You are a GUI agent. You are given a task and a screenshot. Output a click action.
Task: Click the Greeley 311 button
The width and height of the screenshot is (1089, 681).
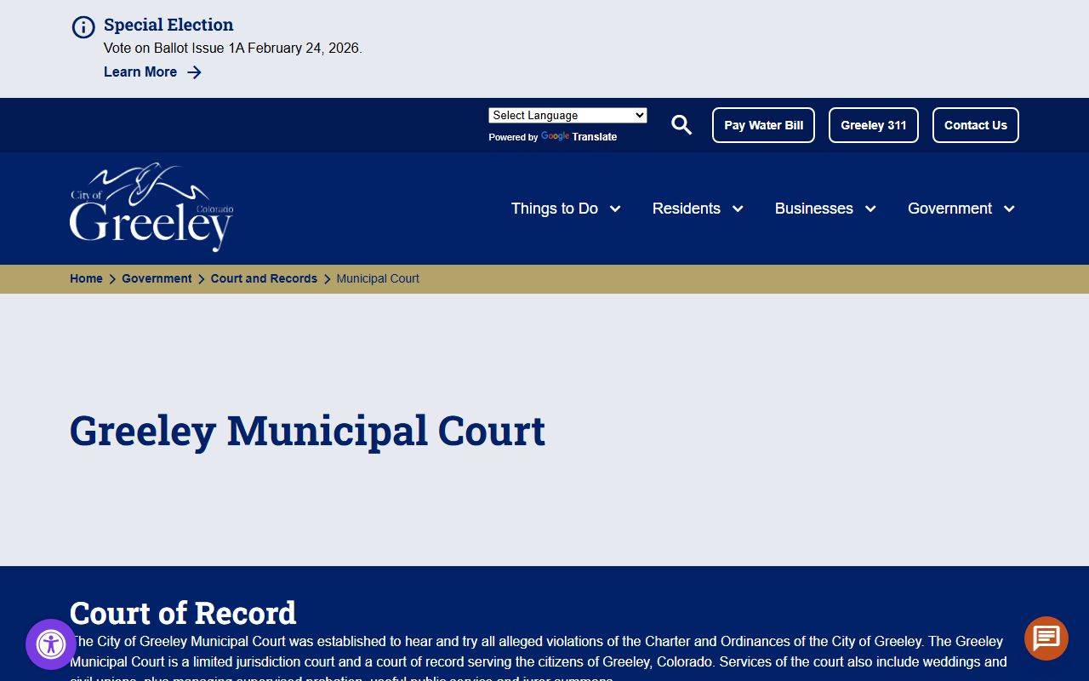(874, 125)
